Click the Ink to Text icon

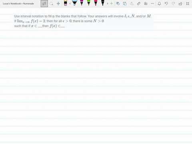click(132, 4)
